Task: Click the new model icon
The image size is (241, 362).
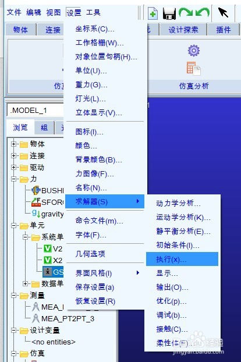Action: [x=153, y=13]
